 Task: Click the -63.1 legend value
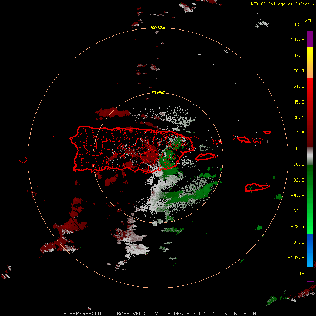tap(297, 211)
